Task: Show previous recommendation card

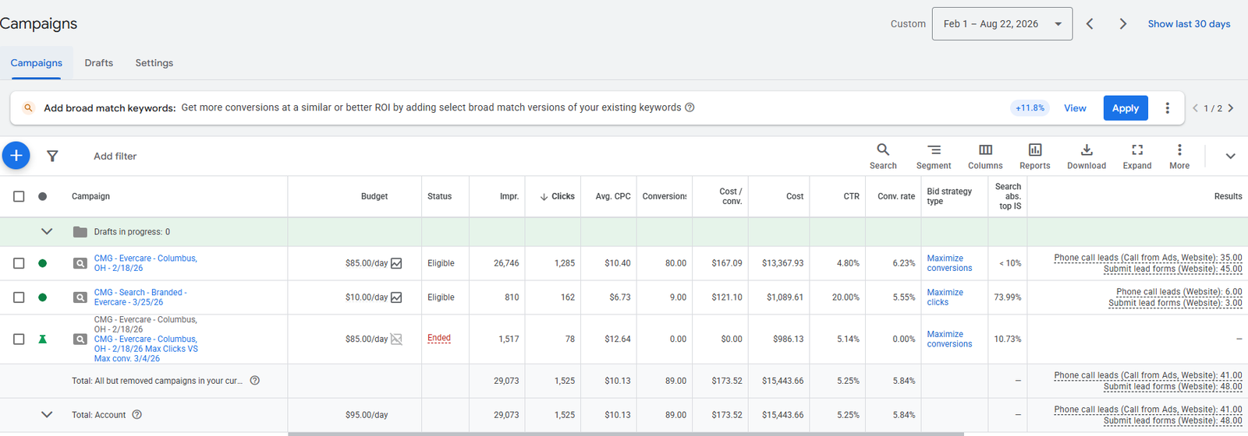Action: click(x=1195, y=108)
